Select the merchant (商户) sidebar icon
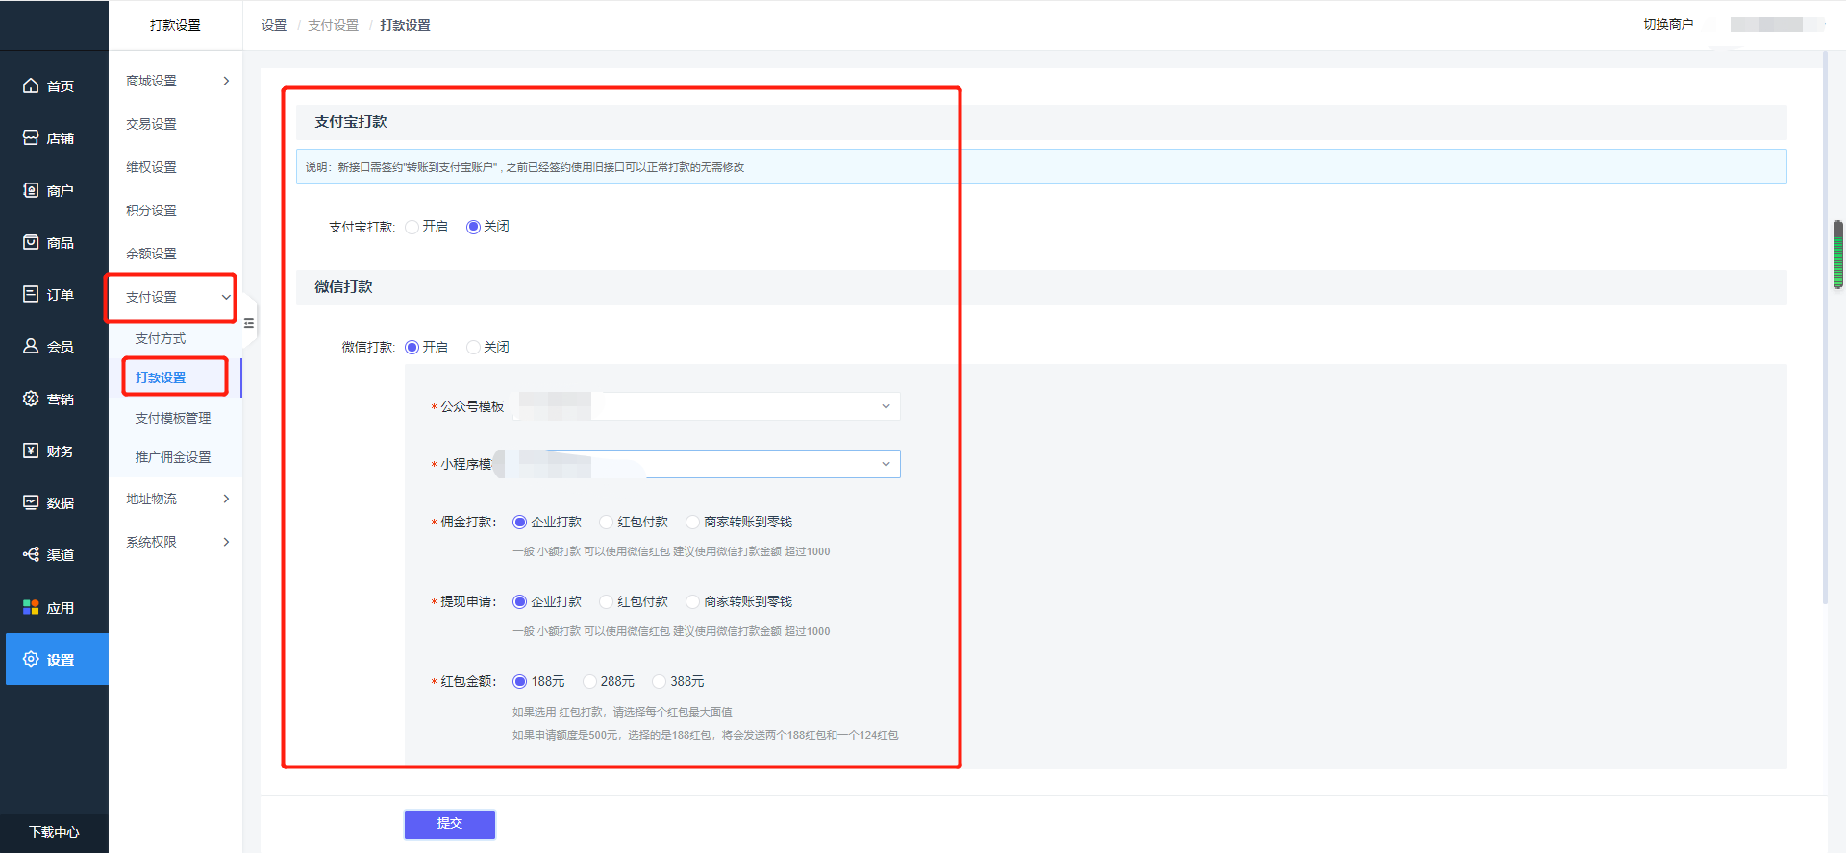This screenshot has width=1846, height=853. pos(31,190)
